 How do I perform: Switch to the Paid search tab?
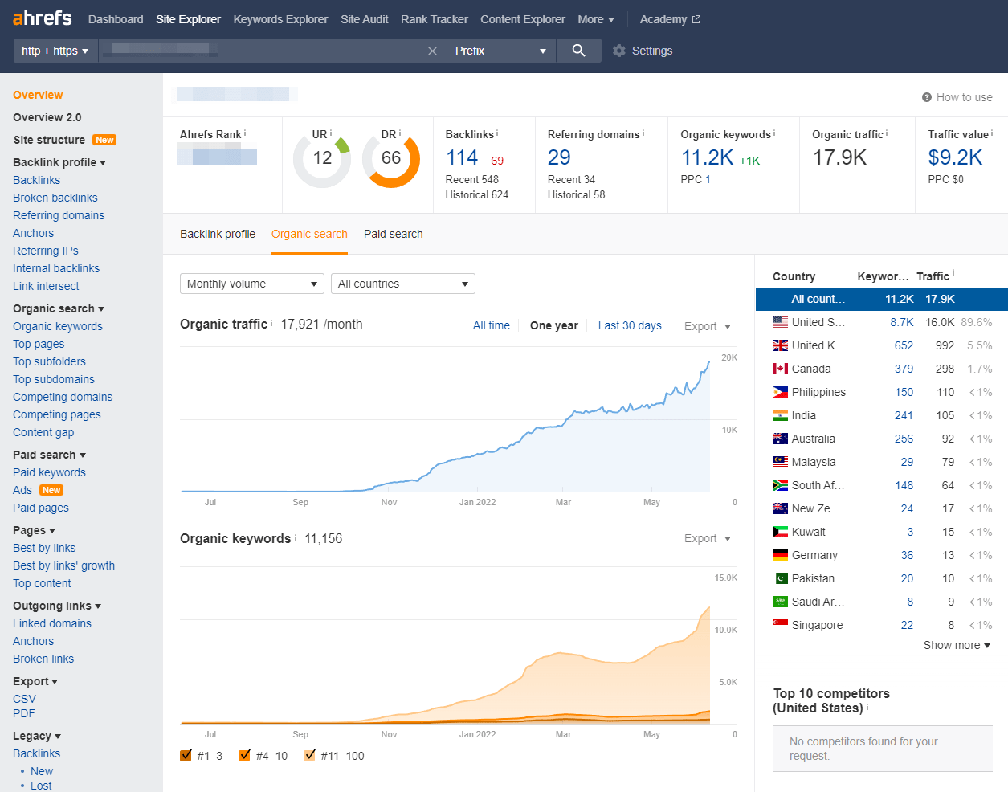tap(394, 234)
